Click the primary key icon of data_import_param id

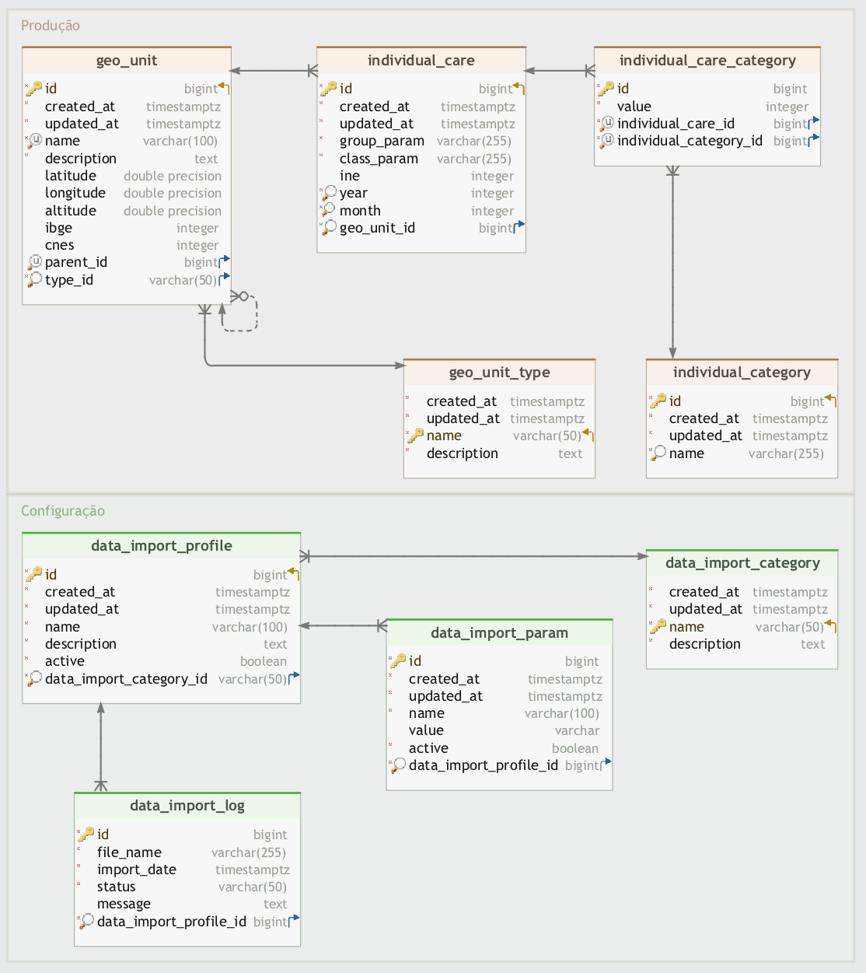coord(398,661)
